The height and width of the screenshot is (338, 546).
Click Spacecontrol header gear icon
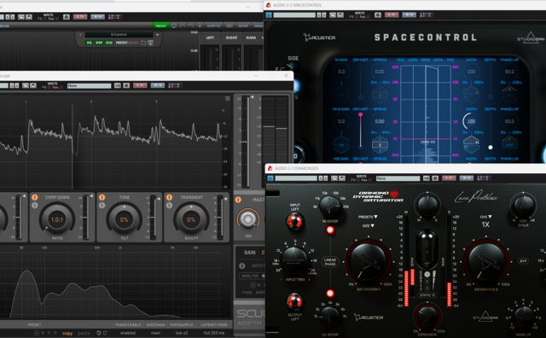[378, 15]
